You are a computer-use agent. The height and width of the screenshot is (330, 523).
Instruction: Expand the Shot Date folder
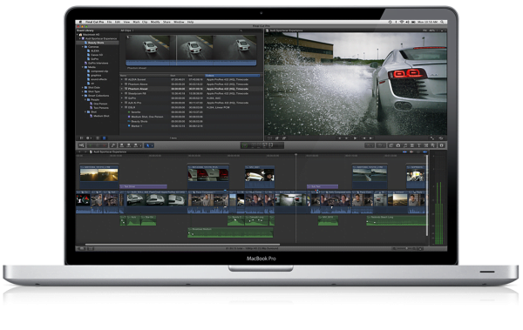click(83, 87)
